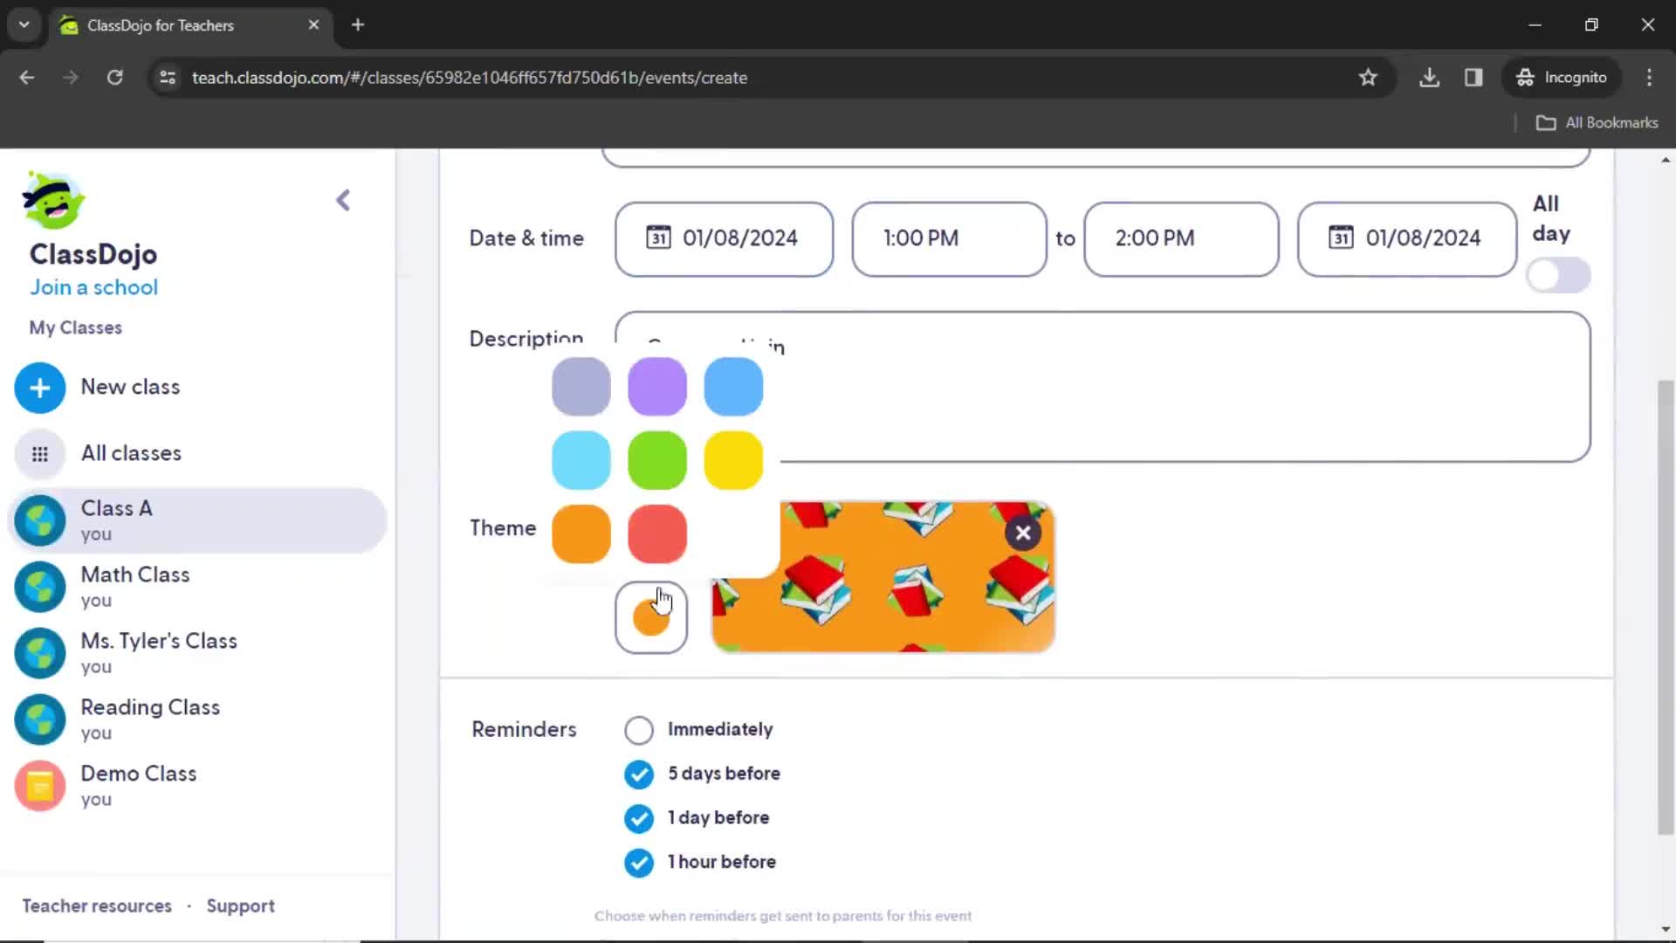Viewport: 1676px width, 943px height.
Task: Click the Reading Class globe avatar
Action: coord(40,719)
